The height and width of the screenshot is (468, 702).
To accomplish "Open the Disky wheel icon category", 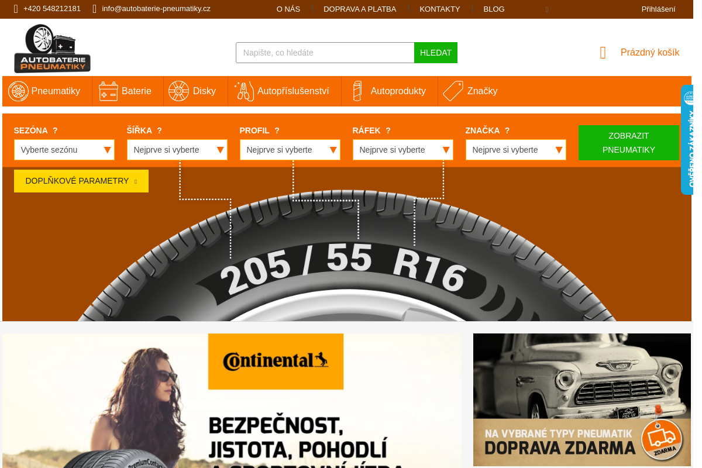I will coord(178,91).
